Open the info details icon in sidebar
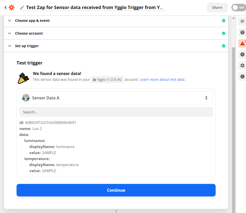Screen dimensions: 246x213 (242, 77)
